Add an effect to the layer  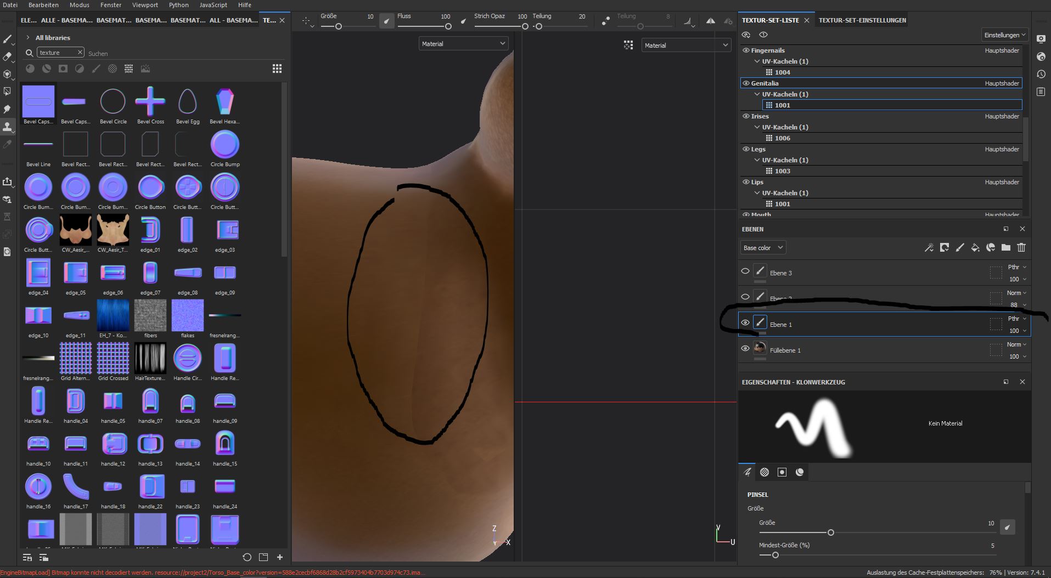pos(929,248)
